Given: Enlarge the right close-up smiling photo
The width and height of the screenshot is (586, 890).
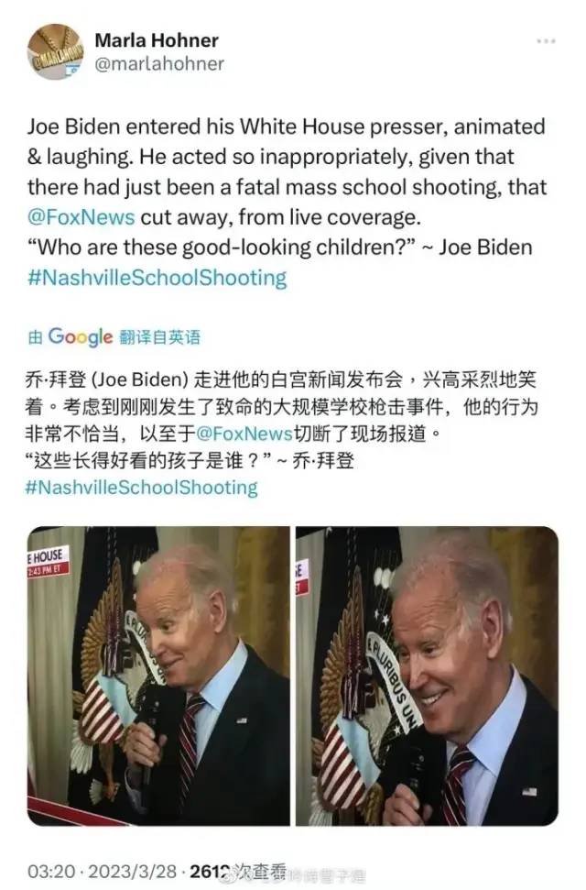Looking at the screenshot, I should pyautogui.click(x=428, y=676).
